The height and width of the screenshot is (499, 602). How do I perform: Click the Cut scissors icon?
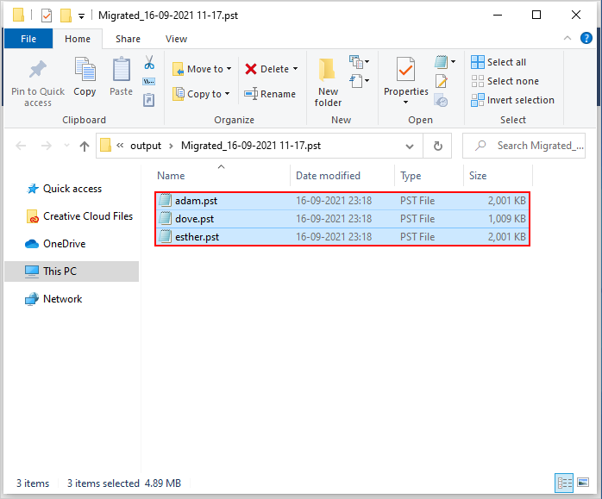pyautogui.click(x=149, y=62)
